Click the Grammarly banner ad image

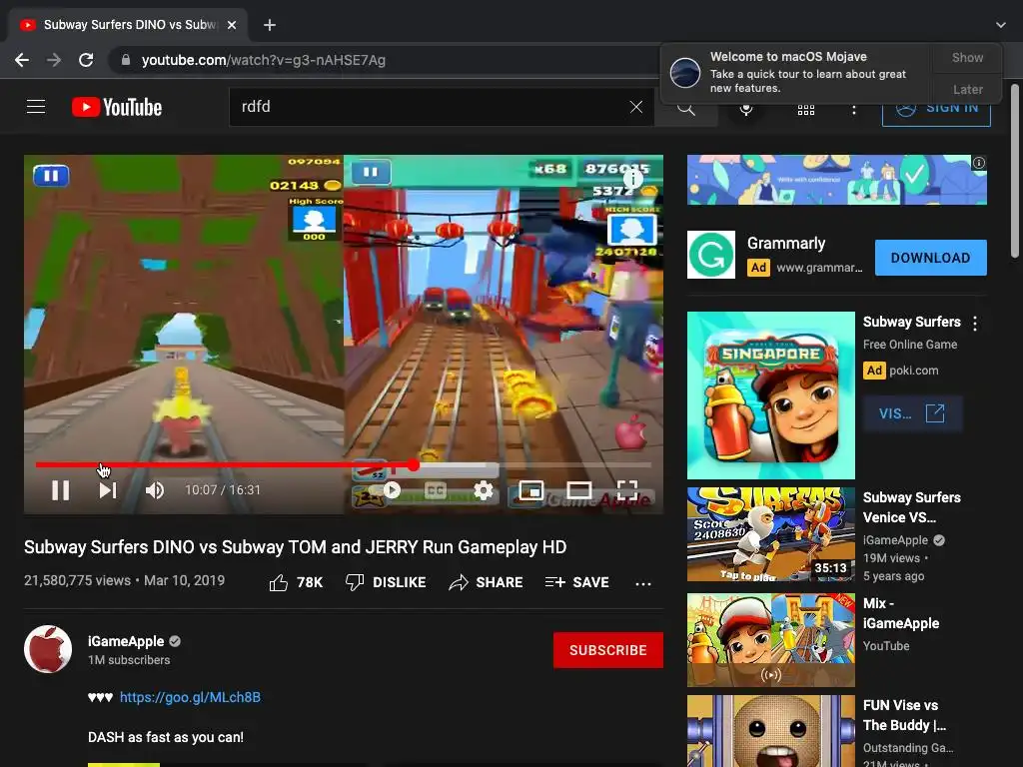836,180
